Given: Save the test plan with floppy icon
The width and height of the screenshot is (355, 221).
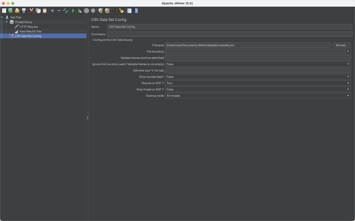Looking at the screenshot, I should (x=24, y=11).
